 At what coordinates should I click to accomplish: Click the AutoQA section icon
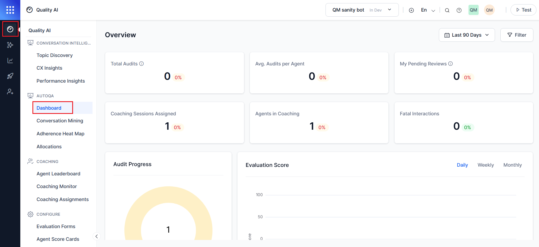tap(30, 96)
